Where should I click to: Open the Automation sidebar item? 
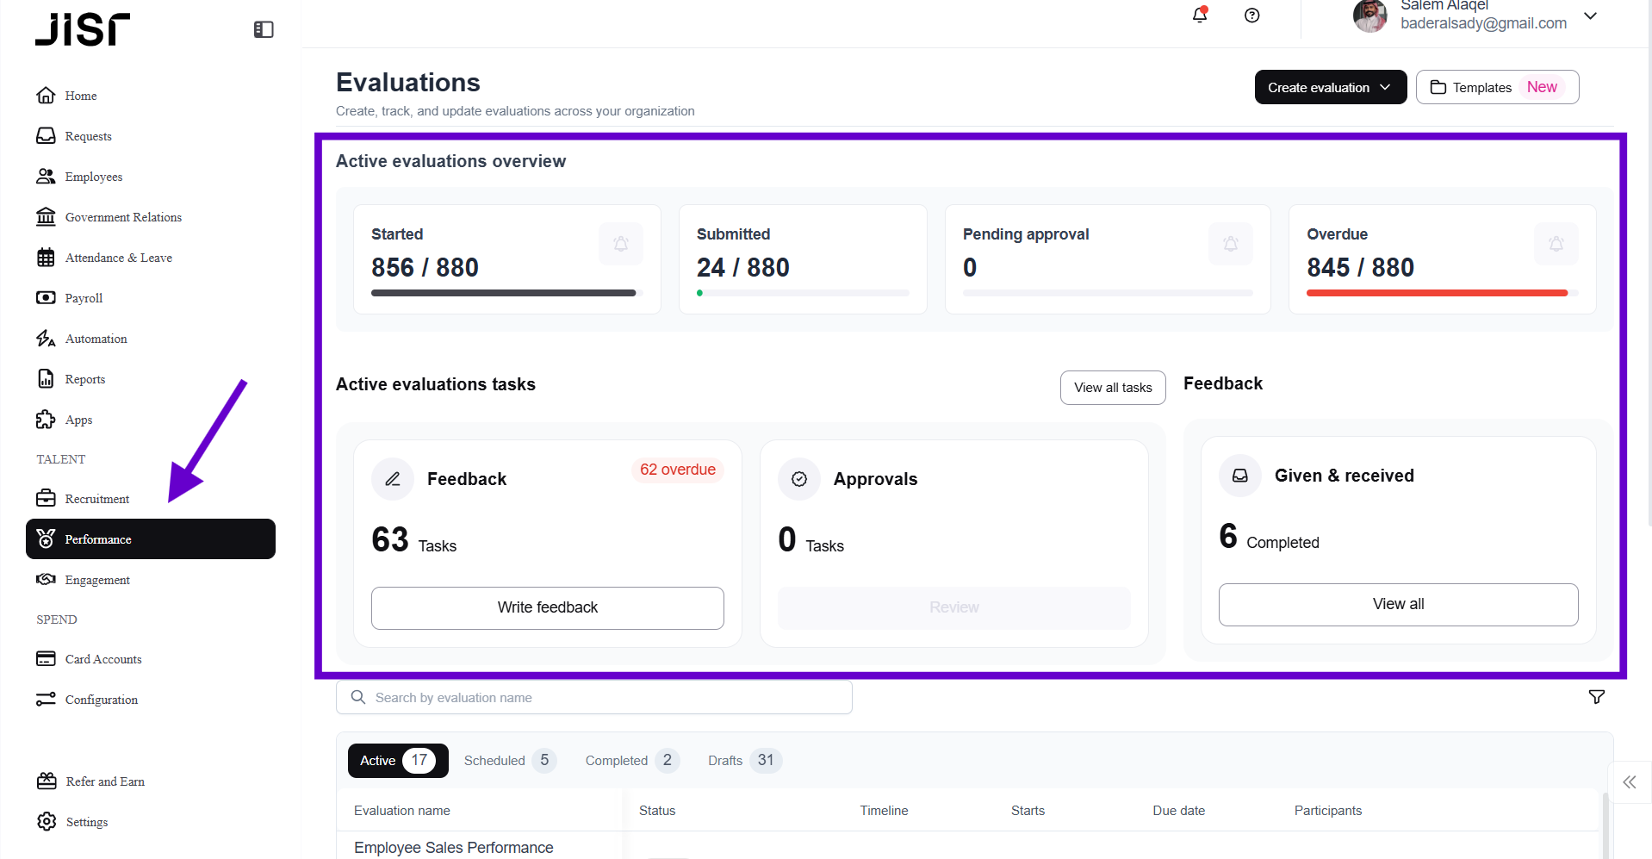95,339
